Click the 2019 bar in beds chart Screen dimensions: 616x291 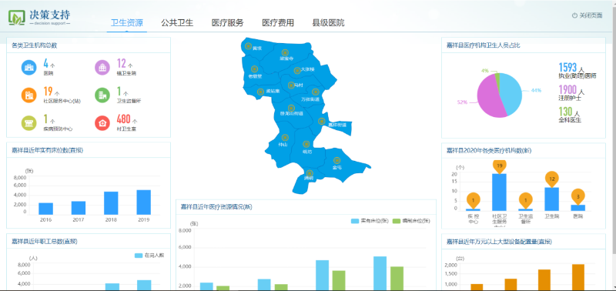(143, 202)
